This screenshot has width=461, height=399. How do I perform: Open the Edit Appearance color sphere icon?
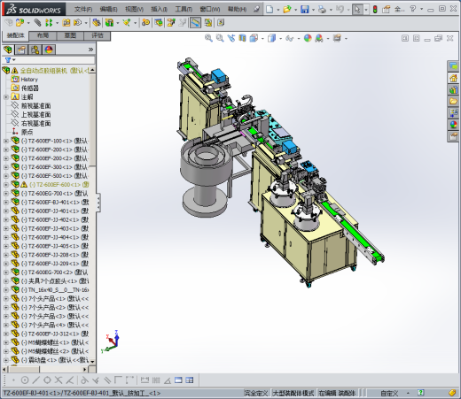(308, 38)
